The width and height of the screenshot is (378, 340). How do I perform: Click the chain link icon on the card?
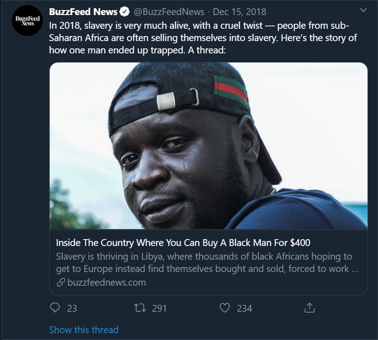click(61, 282)
